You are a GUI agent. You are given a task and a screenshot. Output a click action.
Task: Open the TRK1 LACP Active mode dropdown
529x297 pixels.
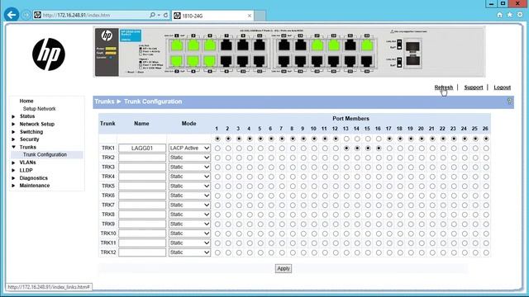(189, 148)
